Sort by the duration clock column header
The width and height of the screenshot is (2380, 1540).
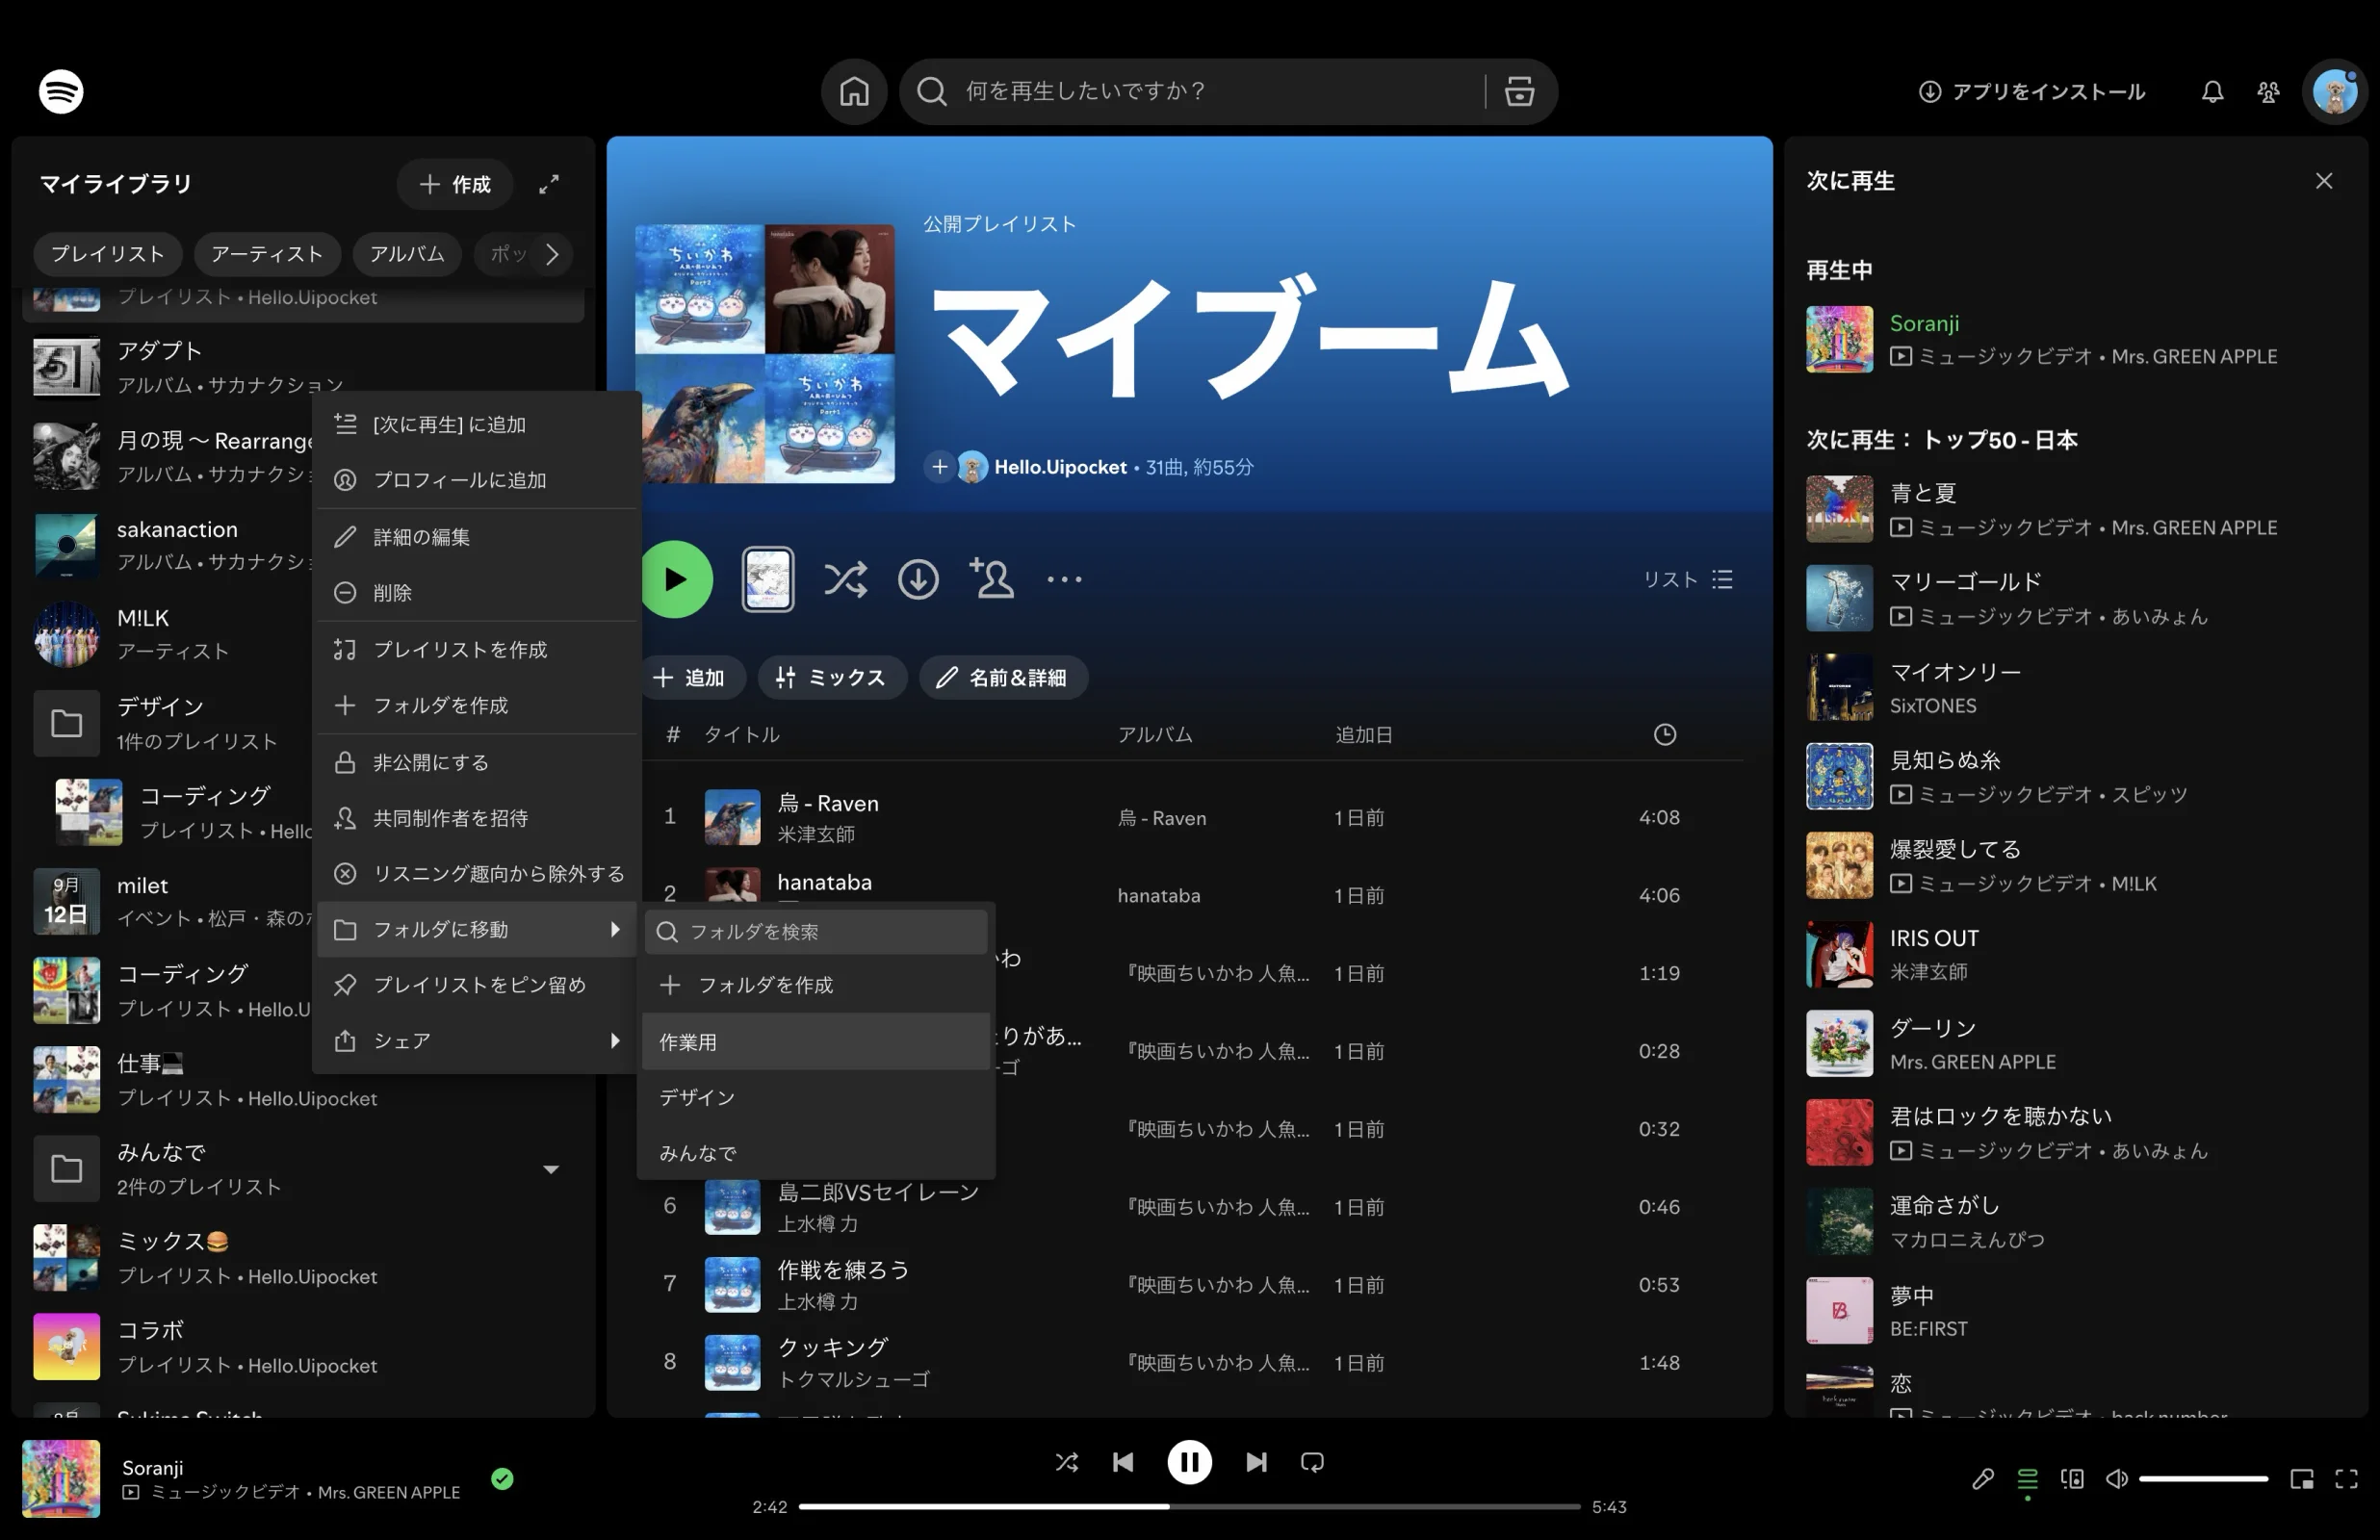(x=1664, y=734)
